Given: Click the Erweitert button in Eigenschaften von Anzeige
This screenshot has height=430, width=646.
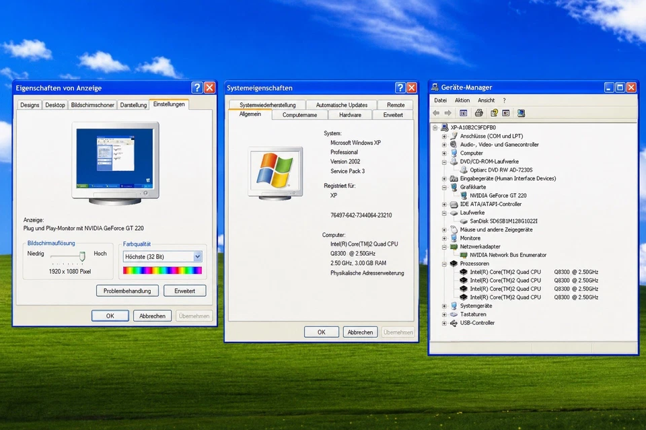Looking at the screenshot, I should coord(184,291).
